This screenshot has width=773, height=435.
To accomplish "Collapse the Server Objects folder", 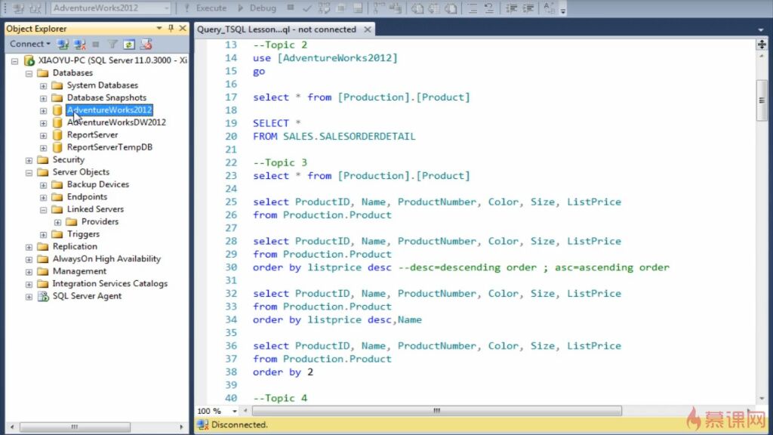I will [x=29, y=173].
